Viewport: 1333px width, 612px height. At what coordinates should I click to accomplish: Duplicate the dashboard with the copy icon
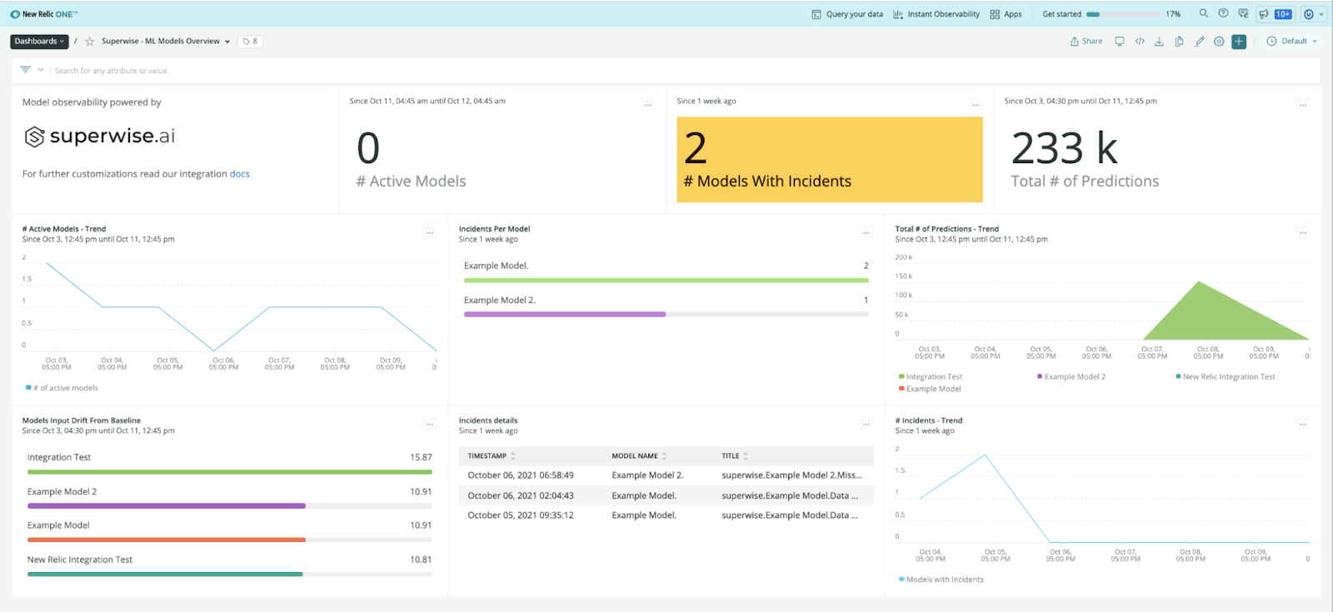(1179, 42)
